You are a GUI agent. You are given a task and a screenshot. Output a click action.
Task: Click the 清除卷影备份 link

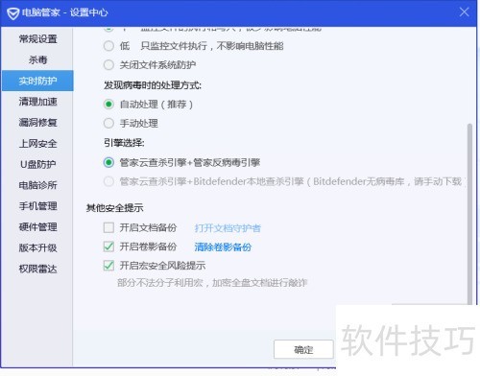pyautogui.click(x=223, y=247)
